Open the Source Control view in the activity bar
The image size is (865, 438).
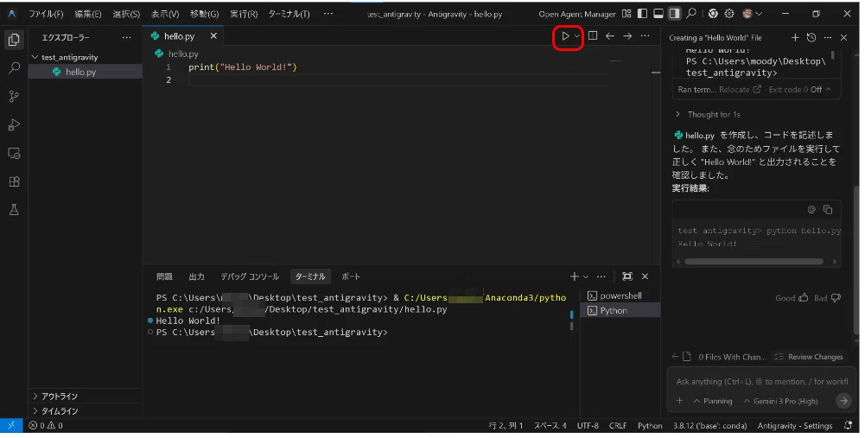click(x=14, y=97)
